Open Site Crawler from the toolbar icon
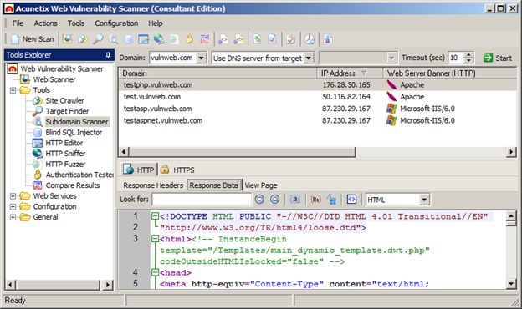Image resolution: width=522 pixels, height=309 pixels. point(82,39)
